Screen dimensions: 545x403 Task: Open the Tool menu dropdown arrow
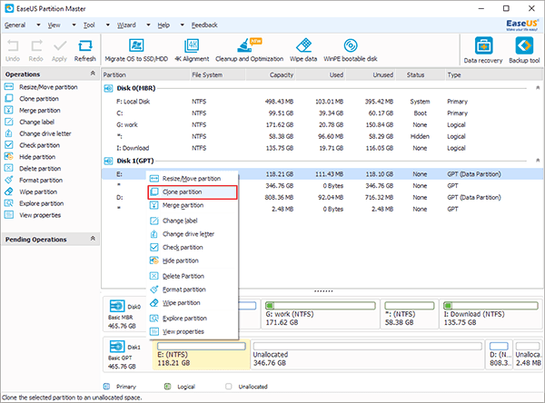pyautogui.click(x=108, y=25)
